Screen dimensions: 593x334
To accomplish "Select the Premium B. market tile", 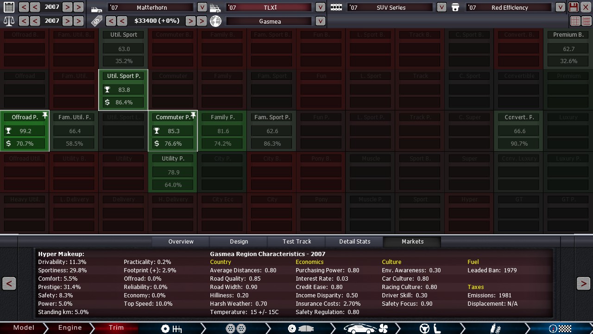I will (568, 49).
